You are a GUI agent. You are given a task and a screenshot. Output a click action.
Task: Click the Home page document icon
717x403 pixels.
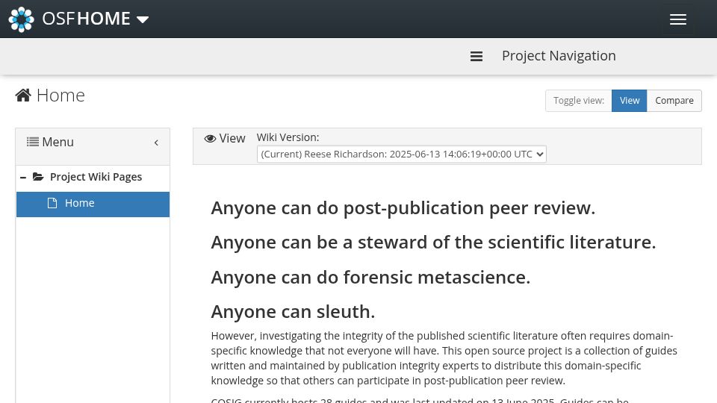pyautogui.click(x=52, y=203)
